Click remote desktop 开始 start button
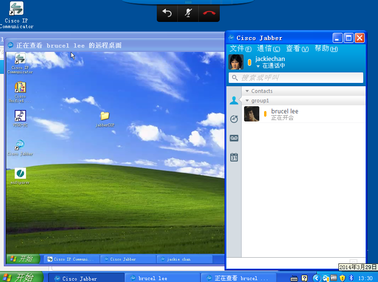Image resolution: width=378 pixels, height=282 pixels. click(x=23, y=259)
